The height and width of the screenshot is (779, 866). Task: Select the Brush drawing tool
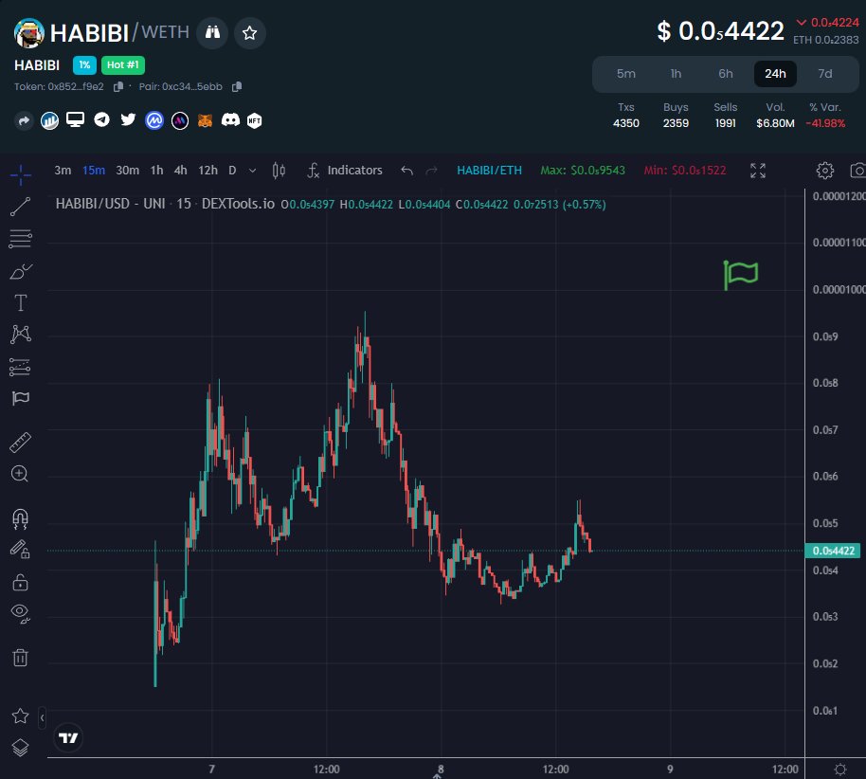click(x=20, y=271)
